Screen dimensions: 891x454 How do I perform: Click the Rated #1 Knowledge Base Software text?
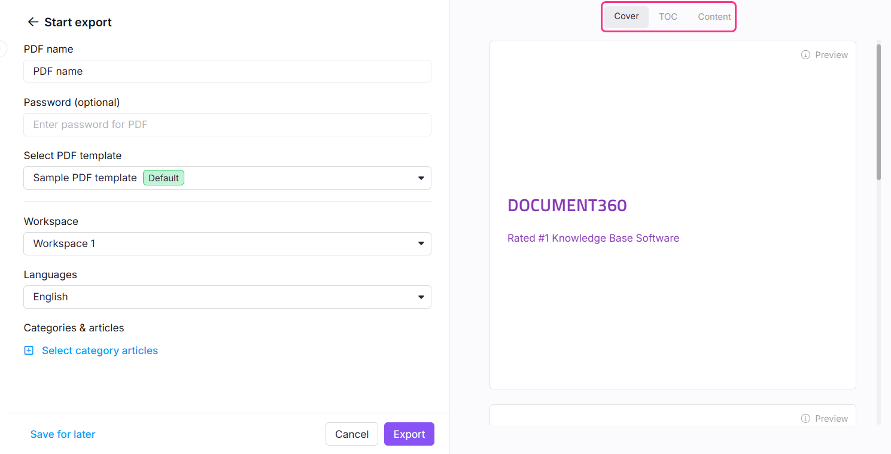(593, 238)
